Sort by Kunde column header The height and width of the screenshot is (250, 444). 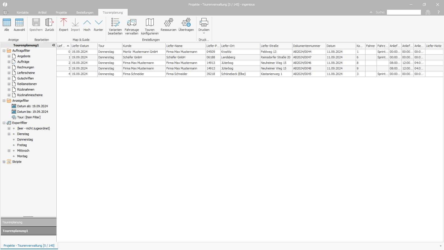click(144, 46)
